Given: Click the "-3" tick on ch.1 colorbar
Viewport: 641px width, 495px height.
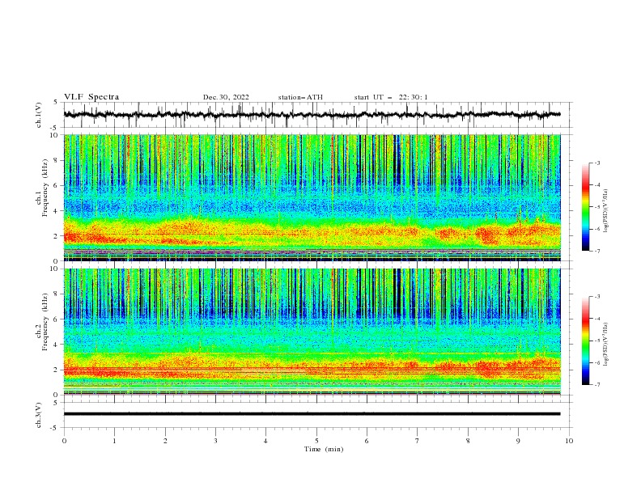Looking at the screenshot, I should [x=597, y=163].
